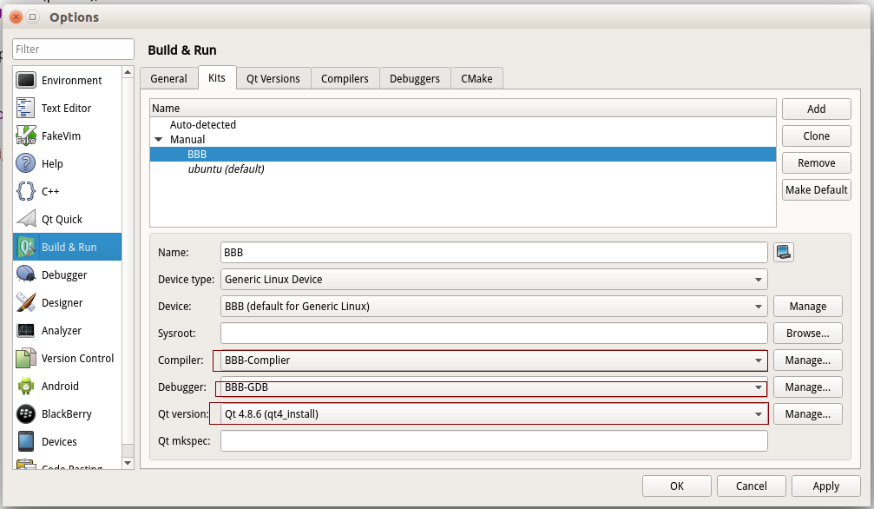Collapse the Manual kits group

[158, 140]
